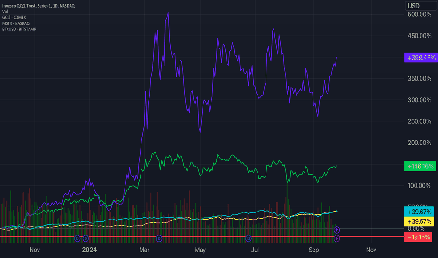438x258 pixels.
Task: Click the 300.00% price axis label
Action: coord(420,100)
